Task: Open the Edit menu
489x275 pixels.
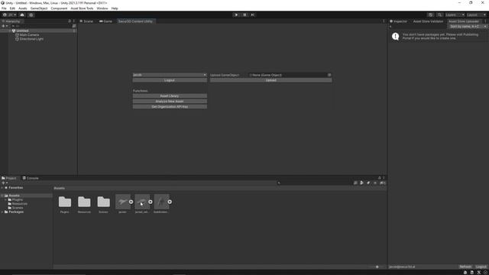Action: (x=12, y=8)
